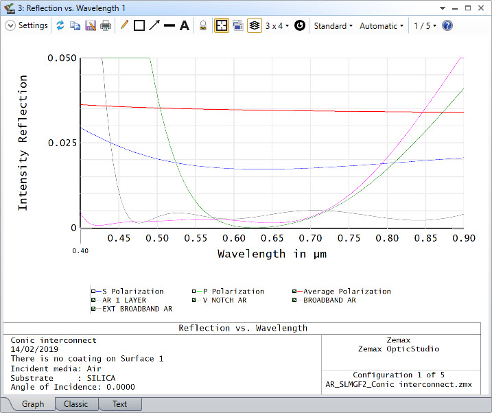Click the 14/02/2019 date text

[34, 349]
